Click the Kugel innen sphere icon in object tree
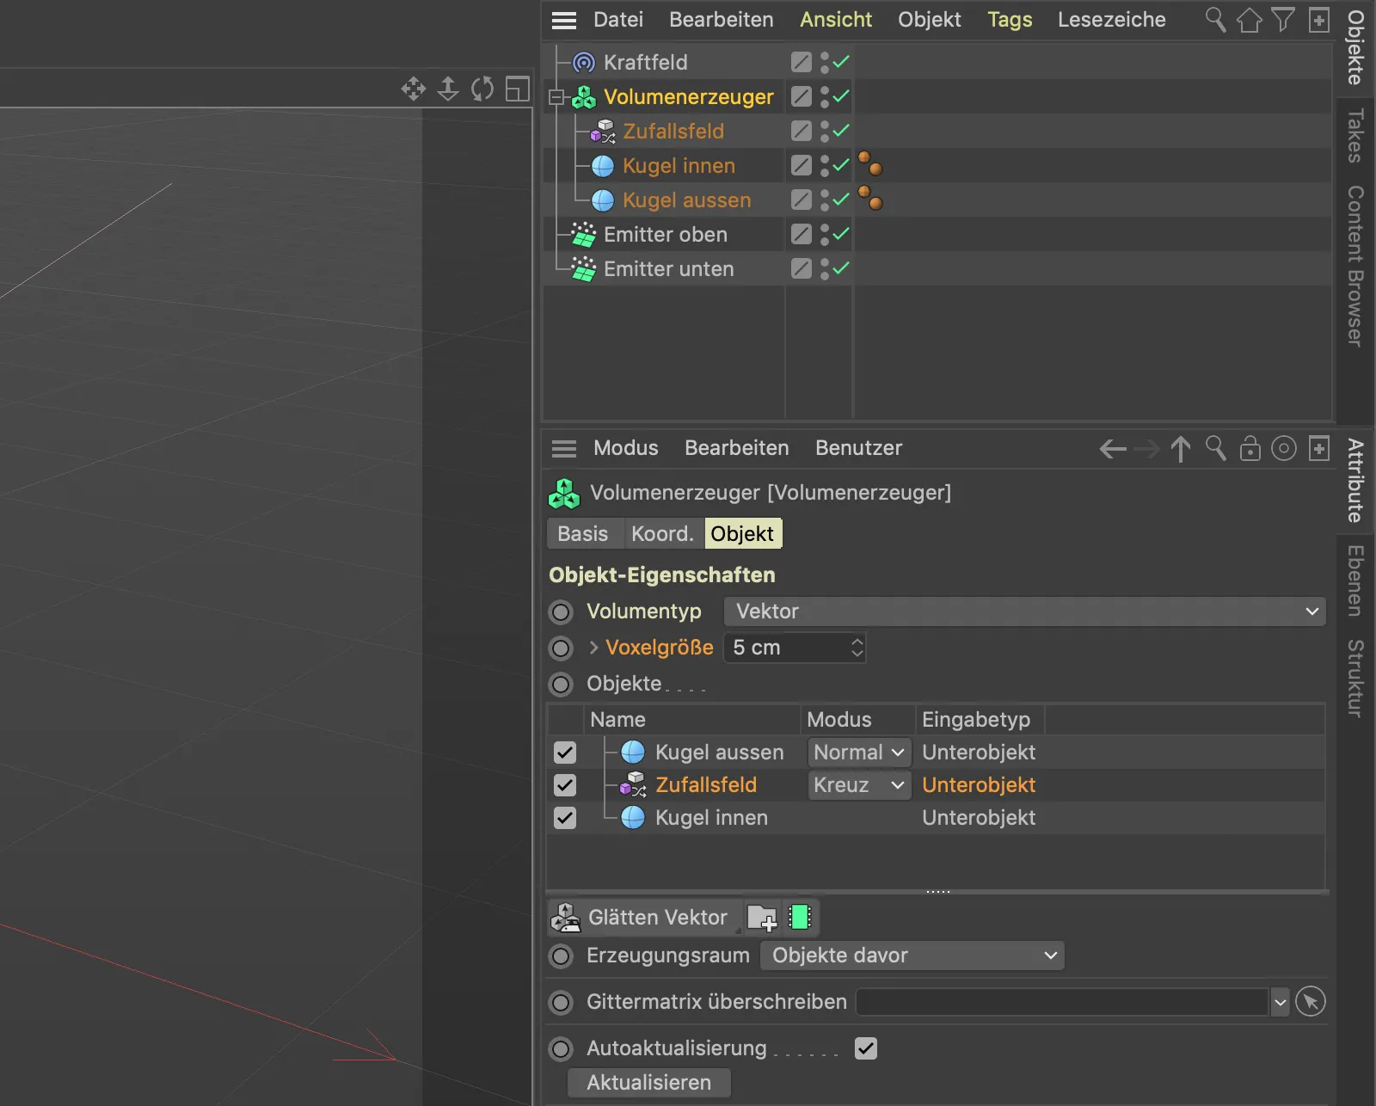The width and height of the screenshot is (1376, 1106). (x=603, y=166)
